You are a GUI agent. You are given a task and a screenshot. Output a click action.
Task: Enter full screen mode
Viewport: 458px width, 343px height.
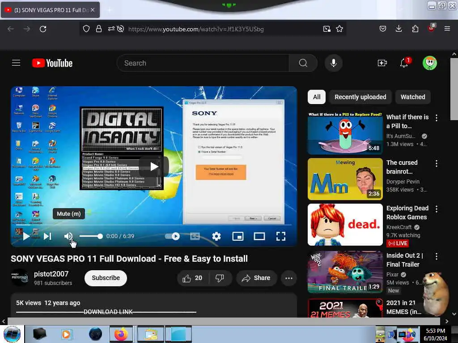281,236
